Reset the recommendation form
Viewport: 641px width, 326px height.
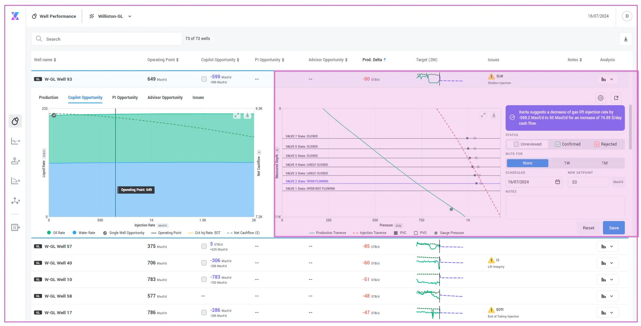tap(589, 228)
